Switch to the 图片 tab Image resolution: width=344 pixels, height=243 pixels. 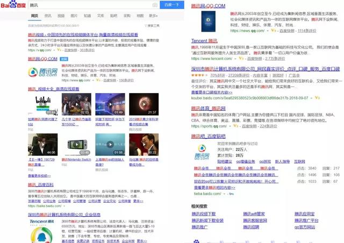74,16
